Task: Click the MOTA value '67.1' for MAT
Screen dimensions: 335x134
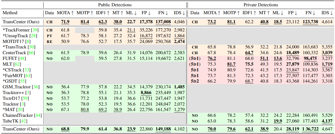Action: tap(65, 109)
